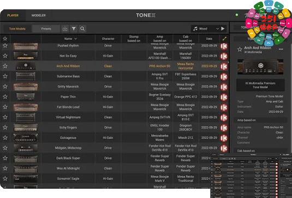Select the Wes At Midnight tone model

coord(68,169)
